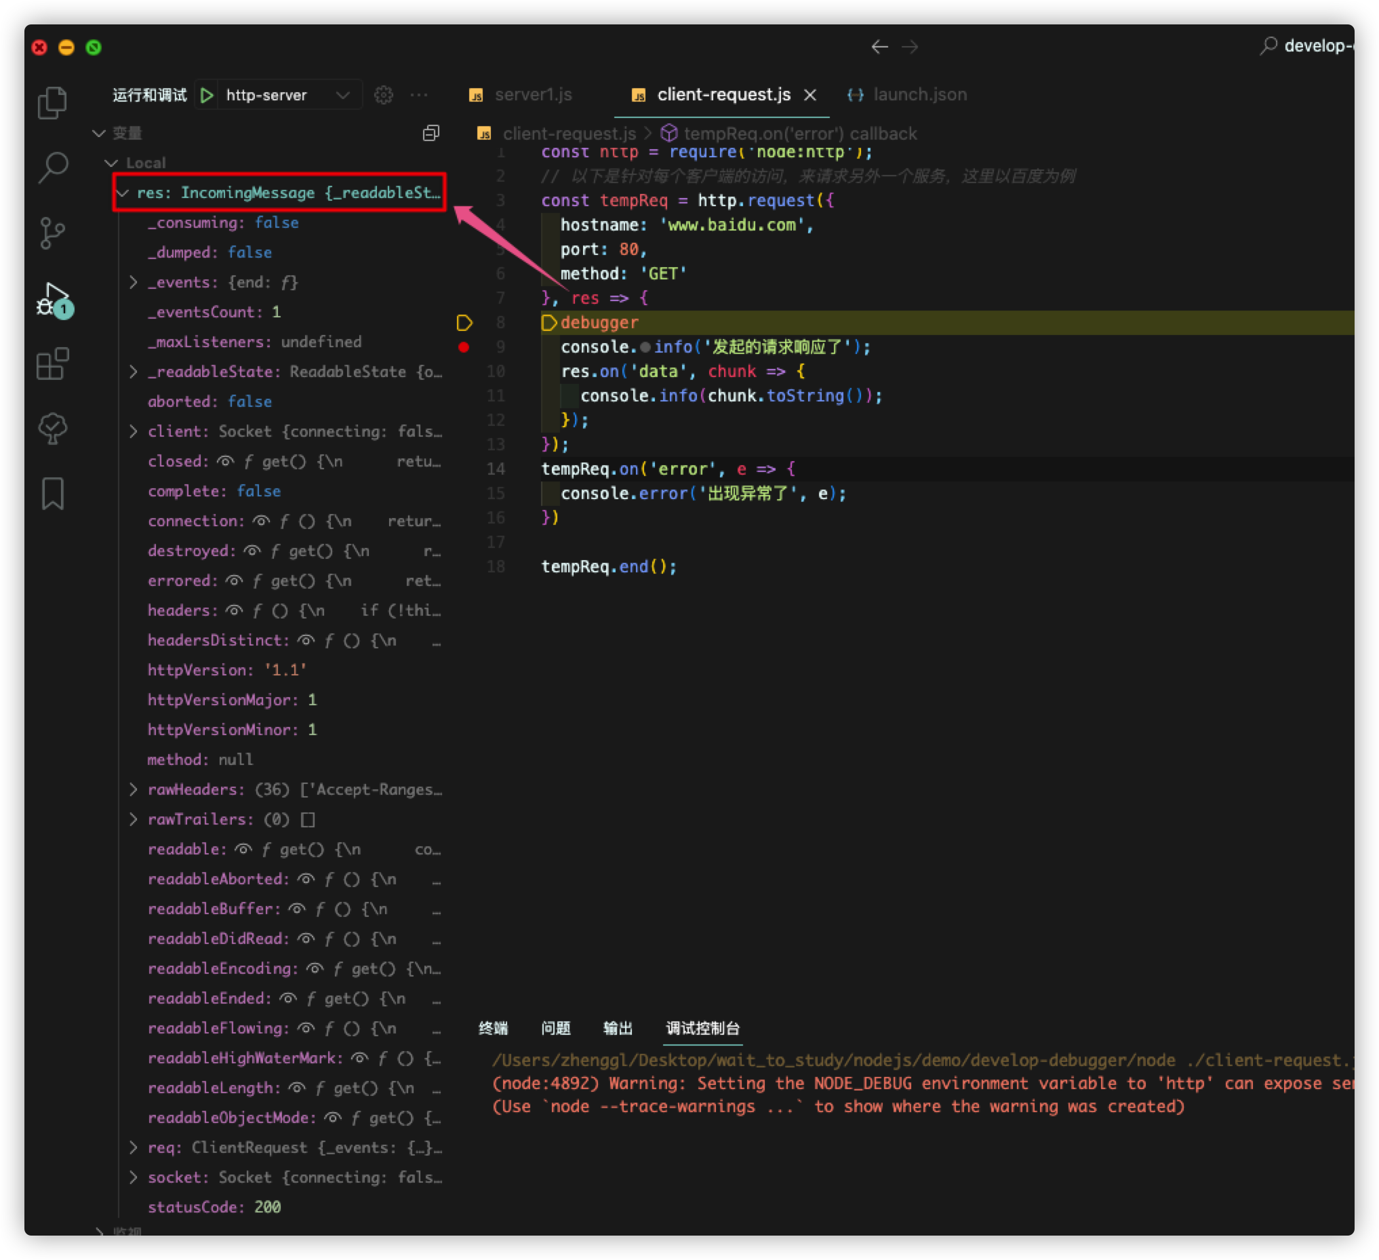The width and height of the screenshot is (1379, 1260).
Task: Close the client-request.js tab
Action: pos(810,95)
